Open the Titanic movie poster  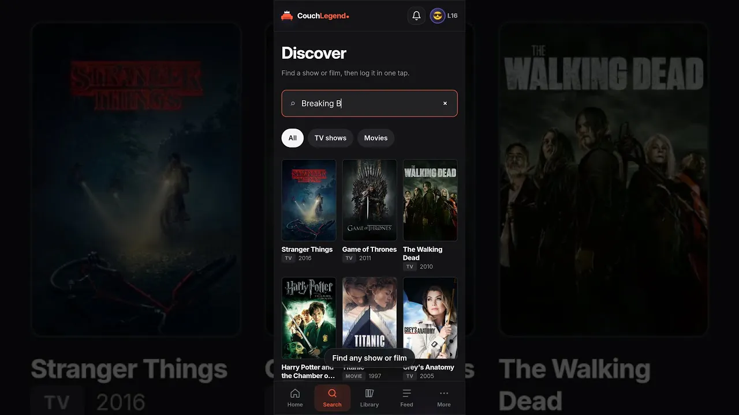pos(369,318)
